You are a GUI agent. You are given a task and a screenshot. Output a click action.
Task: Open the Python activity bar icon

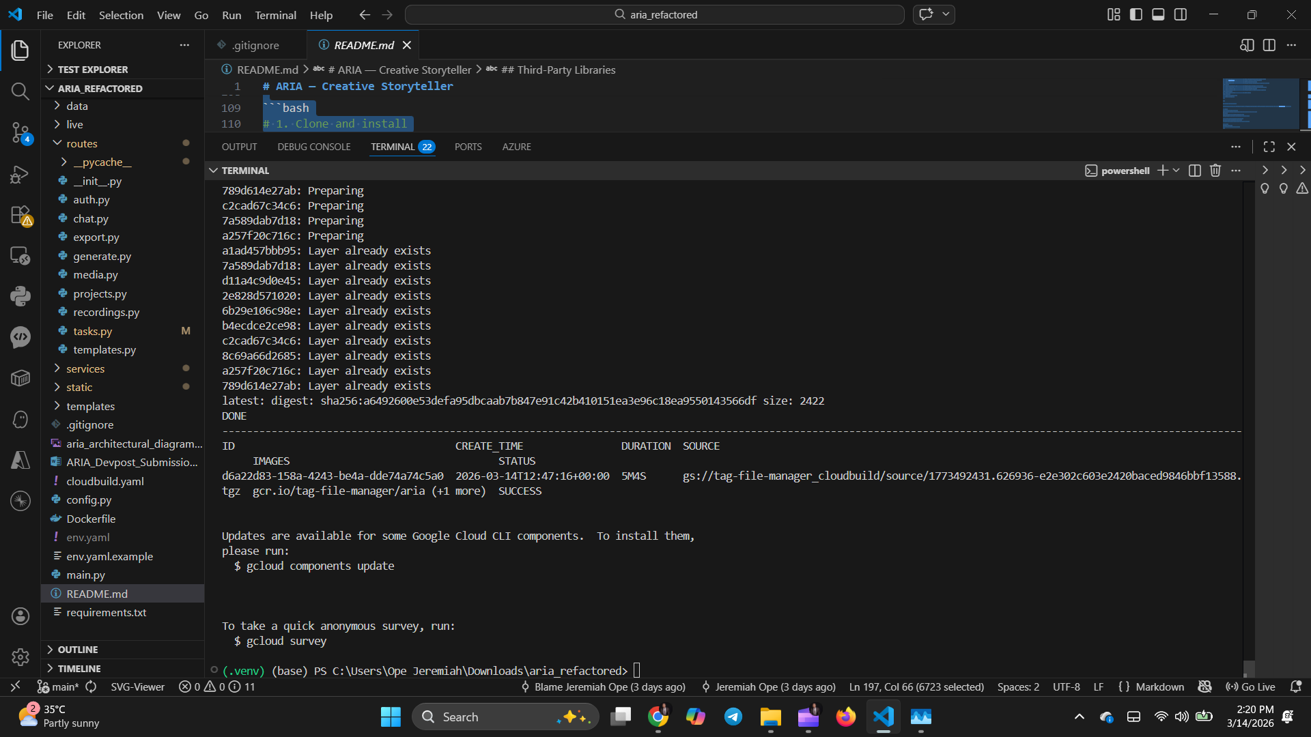point(20,295)
